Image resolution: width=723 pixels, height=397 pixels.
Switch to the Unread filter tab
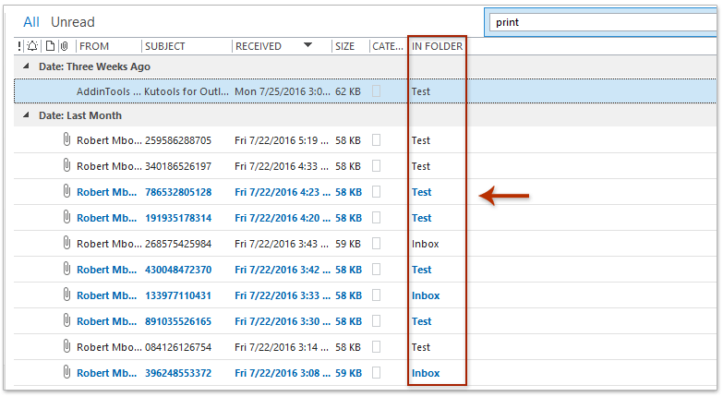pyautogui.click(x=73, y=22)
